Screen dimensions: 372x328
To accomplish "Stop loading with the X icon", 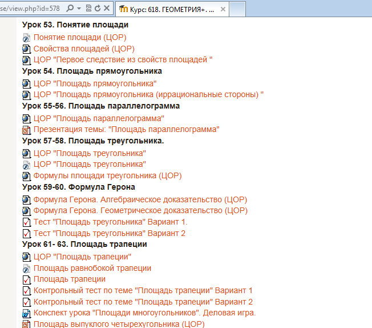I will [x=107, y=8].
